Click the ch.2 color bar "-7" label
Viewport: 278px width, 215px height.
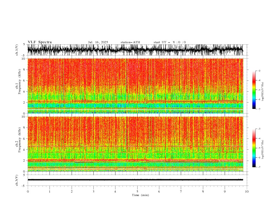259,167
